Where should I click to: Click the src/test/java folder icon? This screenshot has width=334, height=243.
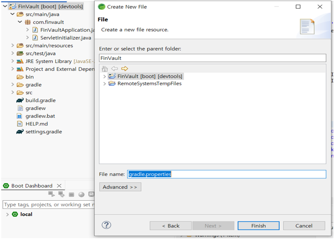pos(20,53)
